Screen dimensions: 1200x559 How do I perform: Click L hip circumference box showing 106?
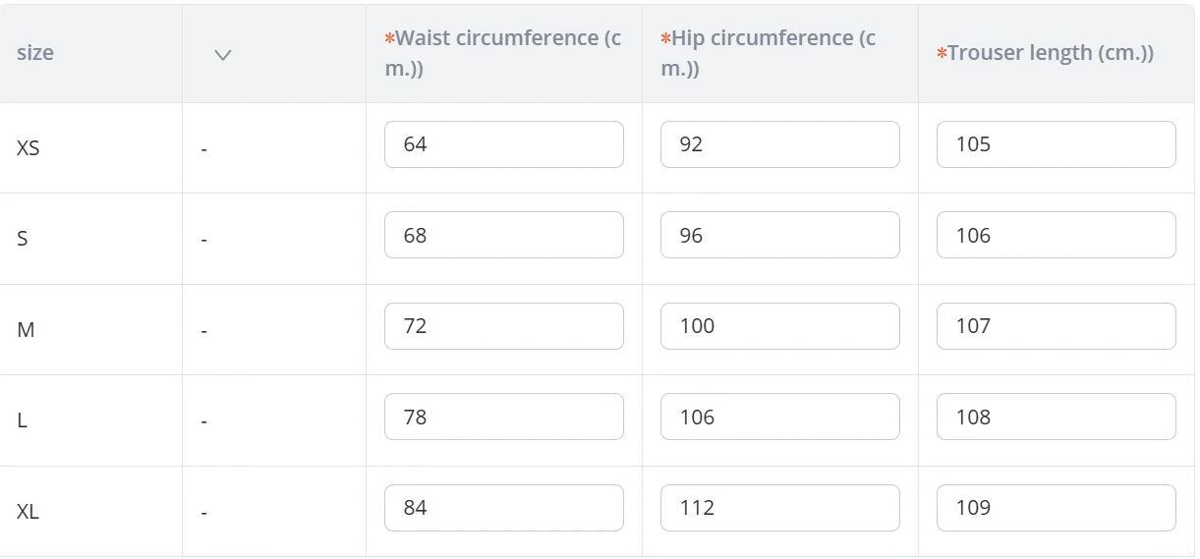(779, 417)
